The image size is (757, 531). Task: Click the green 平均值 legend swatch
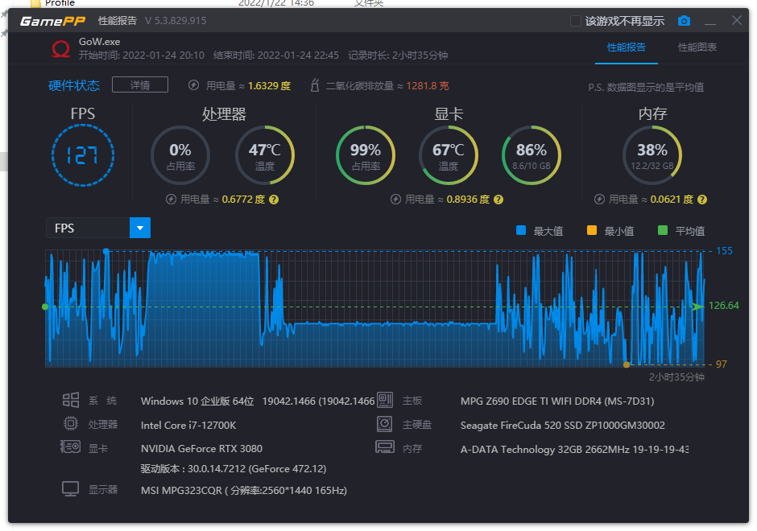point(663,230)
